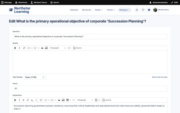Expand numbered list style options in Details
The height and width of the screenshot is (113, 180).
(38, 48)
